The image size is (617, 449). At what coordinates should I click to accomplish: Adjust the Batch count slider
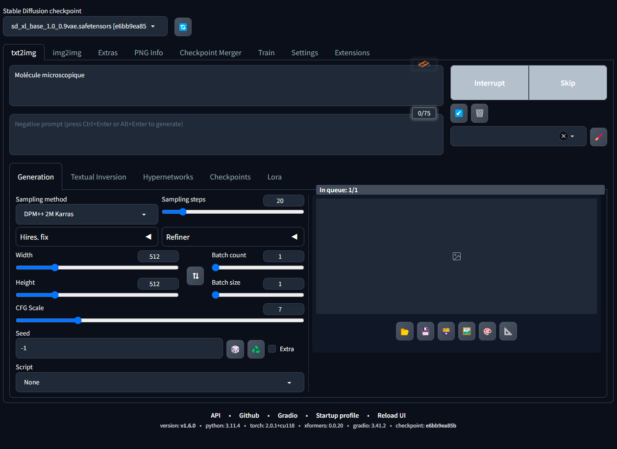(258, 268)
